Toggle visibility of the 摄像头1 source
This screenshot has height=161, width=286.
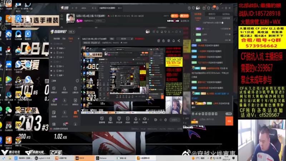(x=51, y=48)
